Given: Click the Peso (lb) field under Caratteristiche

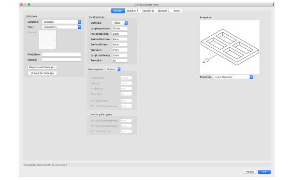Looking at the screenshot, I should coord(120,60).
